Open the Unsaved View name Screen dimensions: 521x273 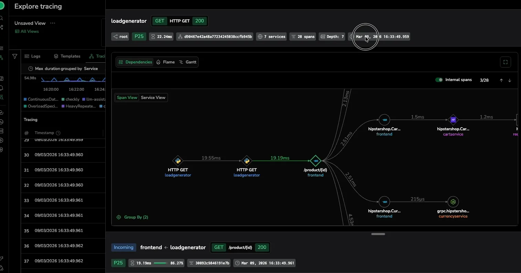(x=30, y=23)
